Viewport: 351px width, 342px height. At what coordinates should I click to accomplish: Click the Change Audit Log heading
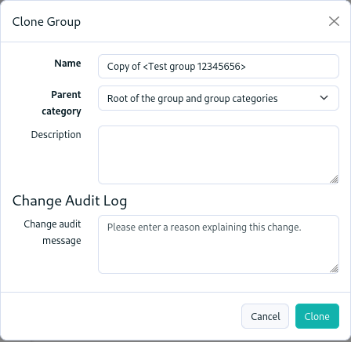[x=70, y=201]
